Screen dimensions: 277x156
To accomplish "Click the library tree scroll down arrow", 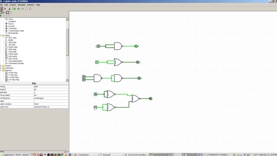I will pos(67,80).
